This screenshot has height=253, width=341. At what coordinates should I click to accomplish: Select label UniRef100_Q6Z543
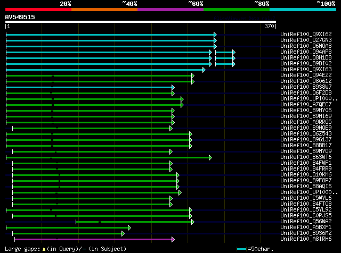(306, 133)
